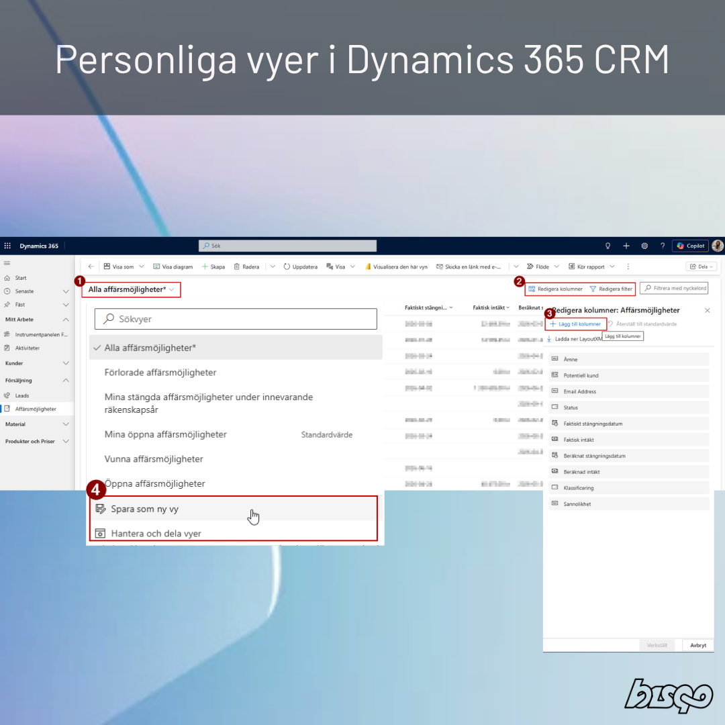
Task: Expand the Kunder section
Action: (x=66, y=363)
